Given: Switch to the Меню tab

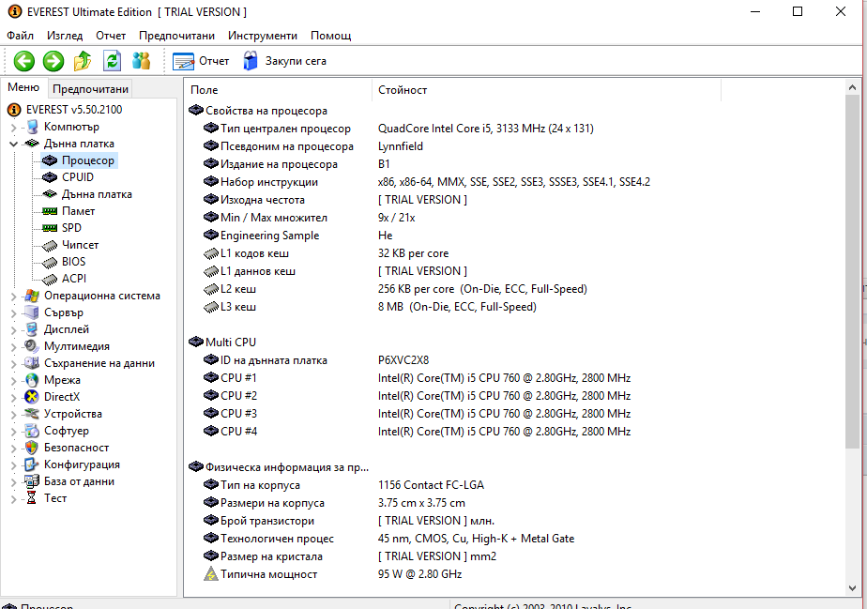Looking at the screenshot, I should point(23,87).
